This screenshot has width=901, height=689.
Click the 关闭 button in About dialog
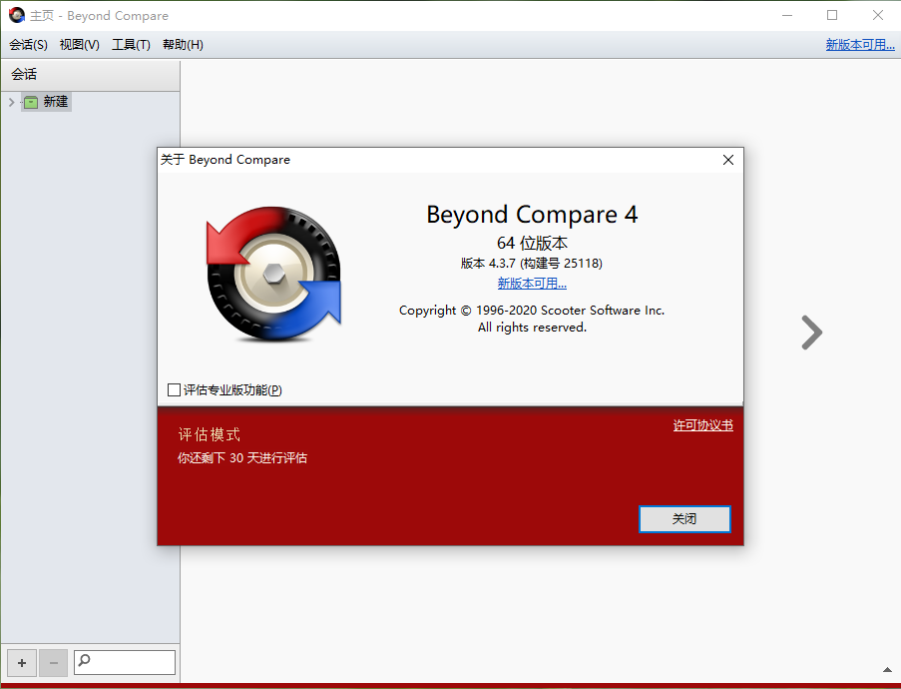tap(684, 519)
